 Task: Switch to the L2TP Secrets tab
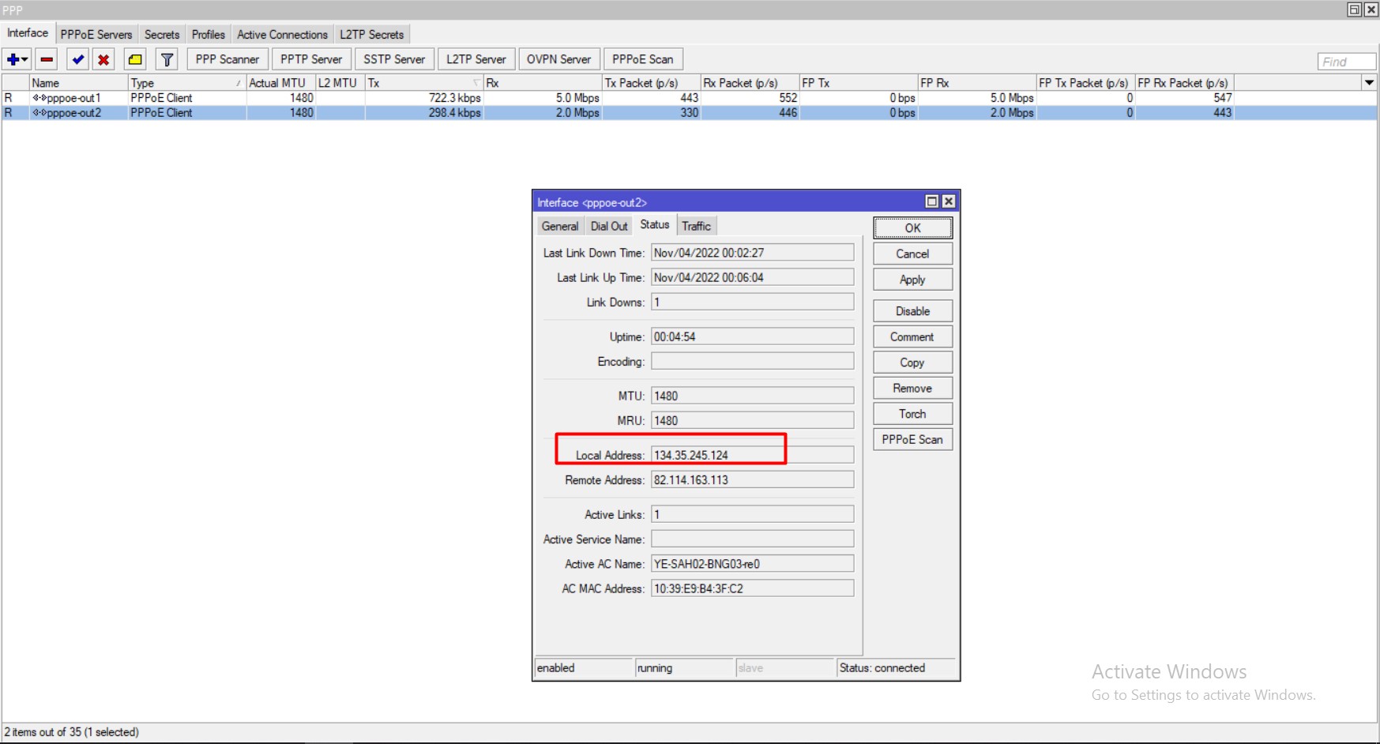(x=372, y=35)
